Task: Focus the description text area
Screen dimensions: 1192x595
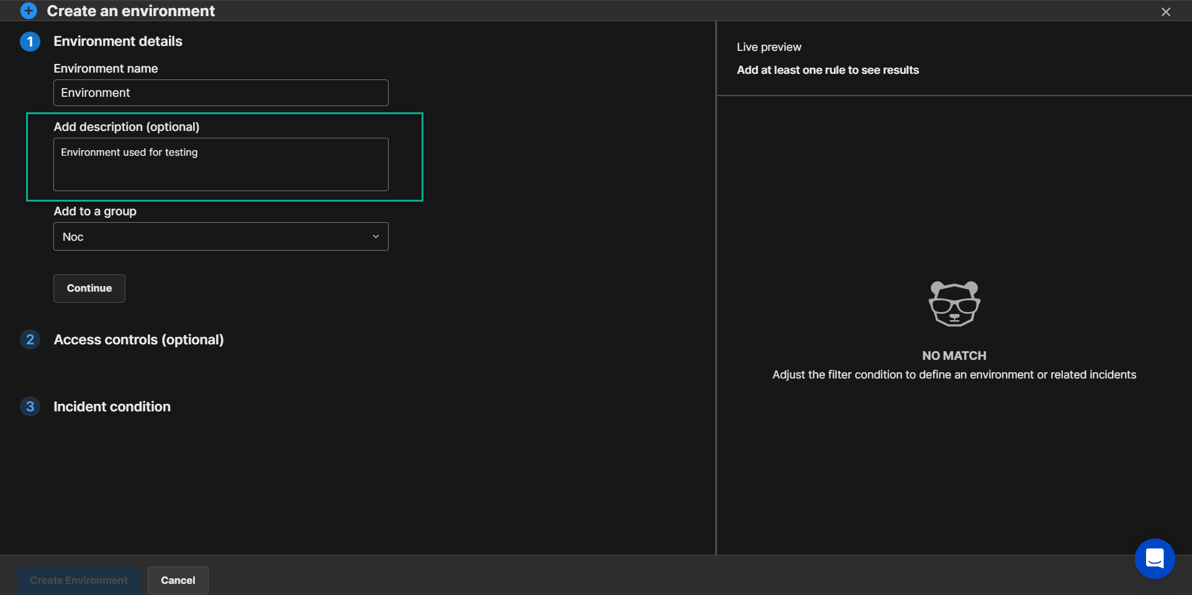Action: tap(220, 164)
